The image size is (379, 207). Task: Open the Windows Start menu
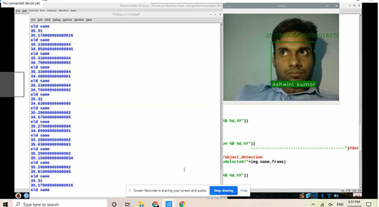[x=5, y=204]
